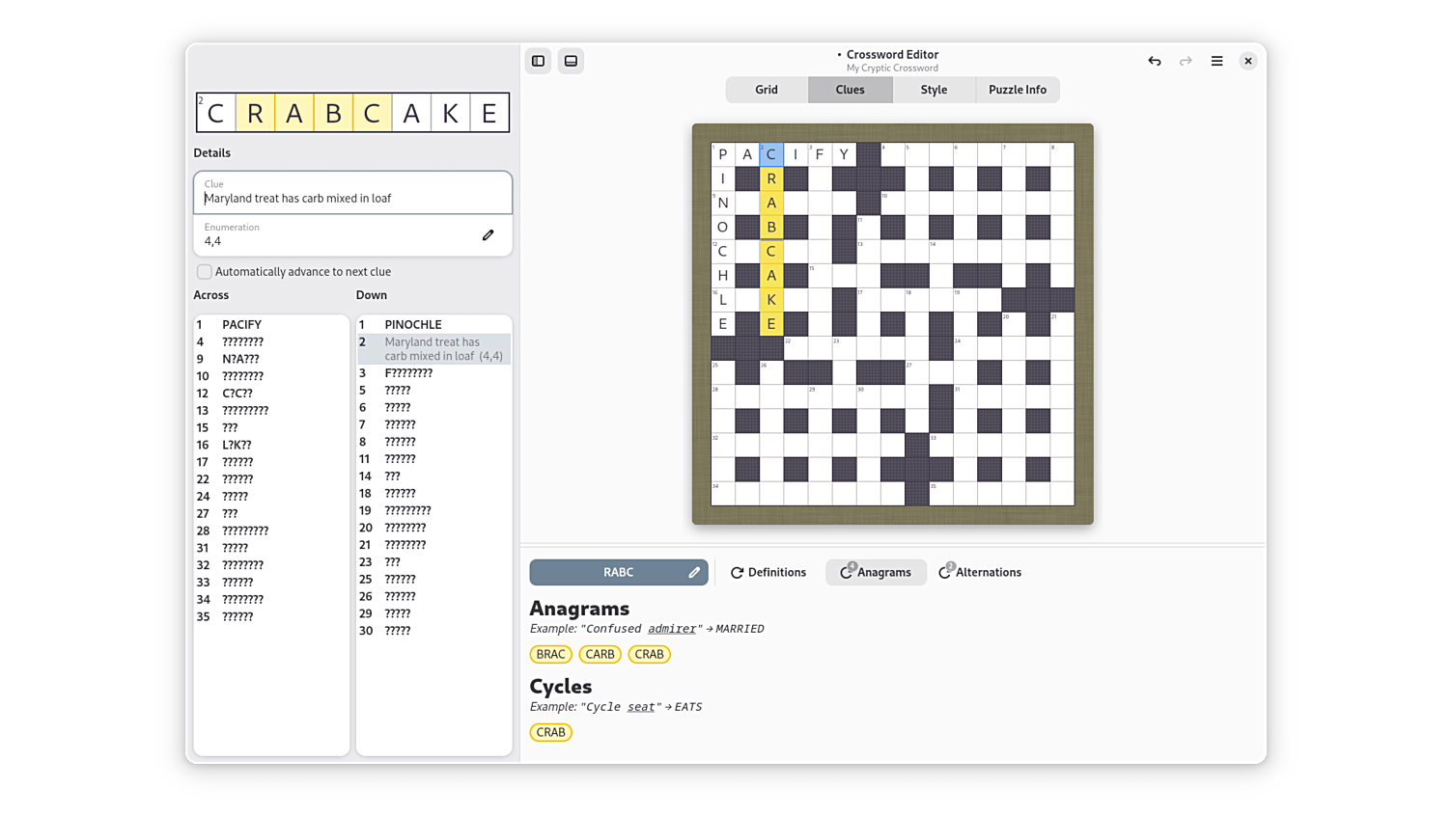Select the CRAB option under Cycles
The image size is (1452, 816).
click(550, 732)
